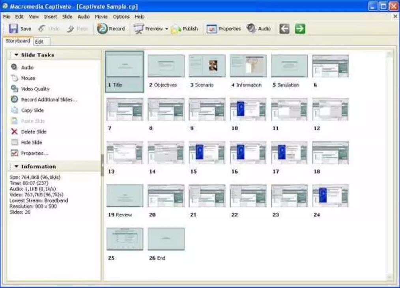The height and width of the screenshot is (288, 400).
Task: Open the Movie menu
Action: point(101,17)
